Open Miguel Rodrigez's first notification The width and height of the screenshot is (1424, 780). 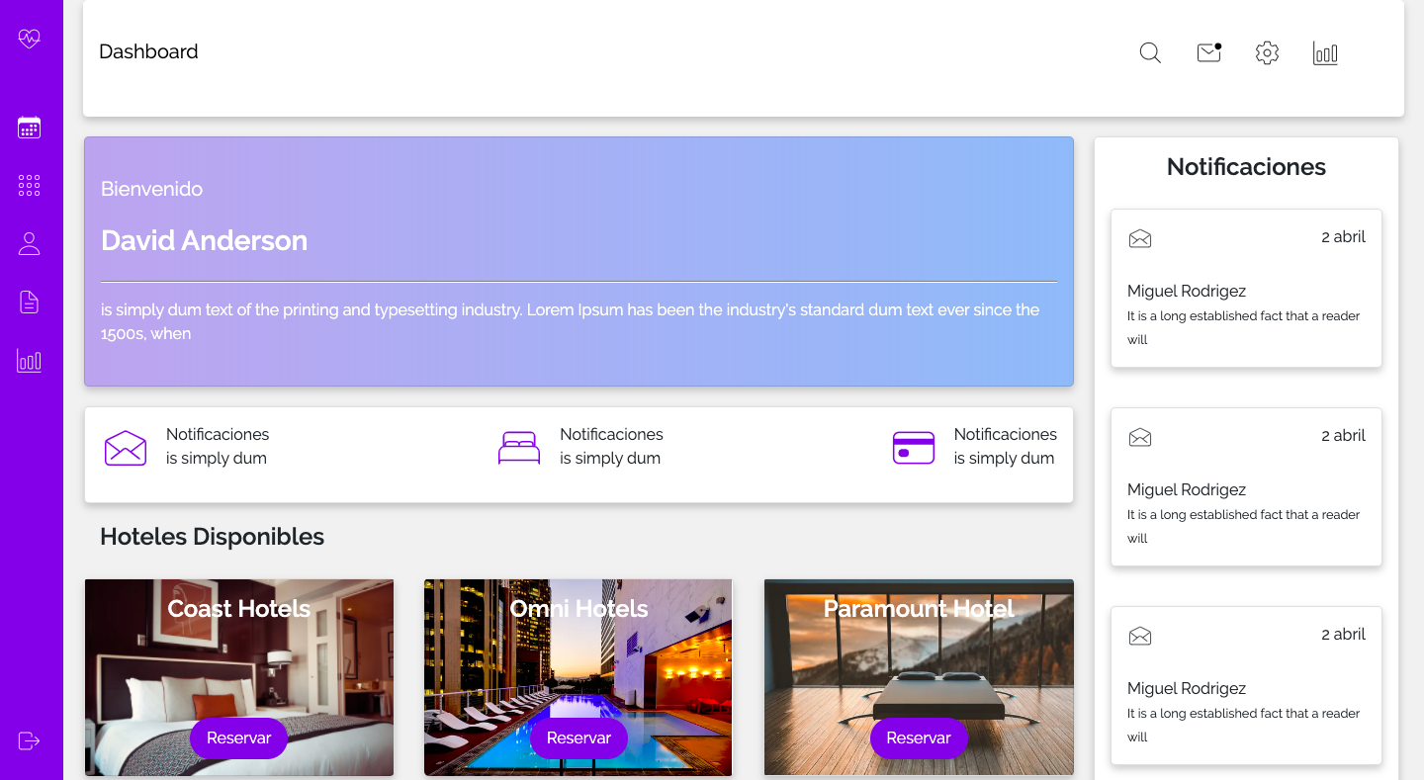click(1245, 288)
